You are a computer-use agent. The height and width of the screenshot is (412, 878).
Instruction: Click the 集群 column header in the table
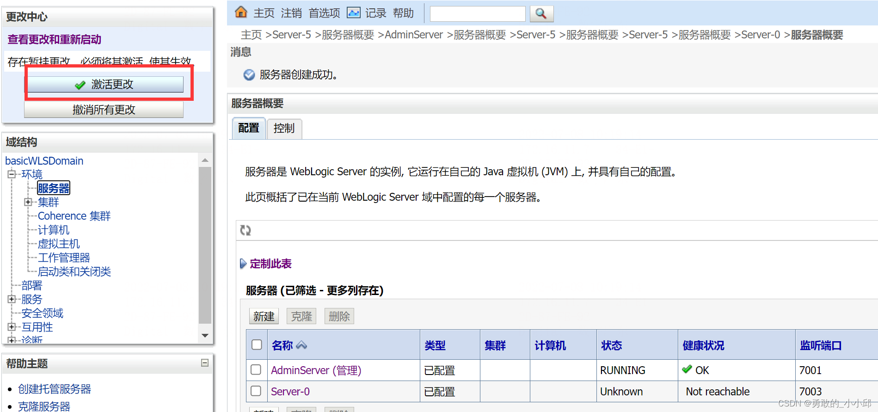click(495, 345)
